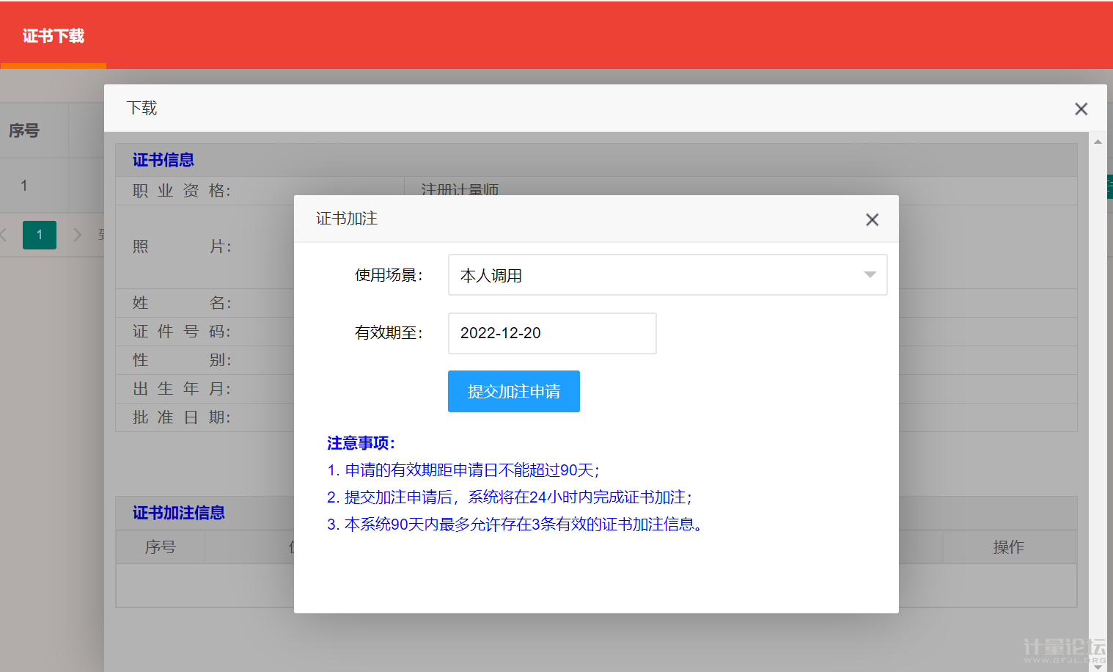Switch to the 证书下载 tab
The image size is (1113, 672).
click(x=54, y=36)
